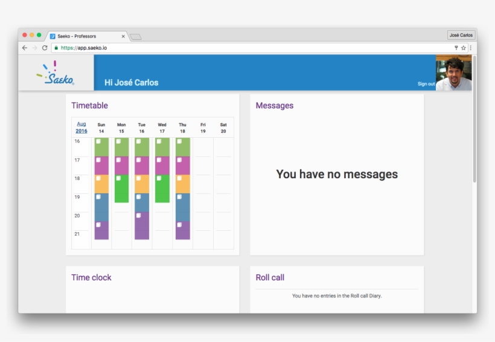495x342 pixels.
Task: Click the Mon 15 column header
Action: click(x=121, y=127)
